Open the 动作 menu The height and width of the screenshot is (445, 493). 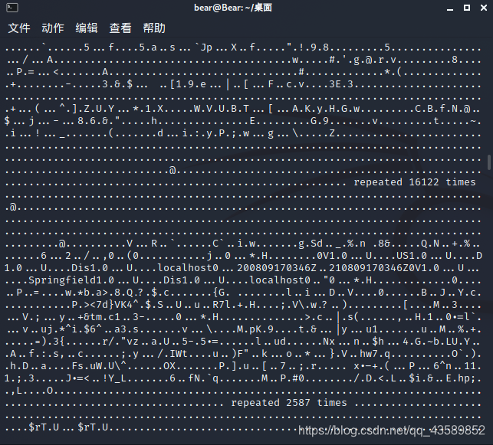coord(53,28)
